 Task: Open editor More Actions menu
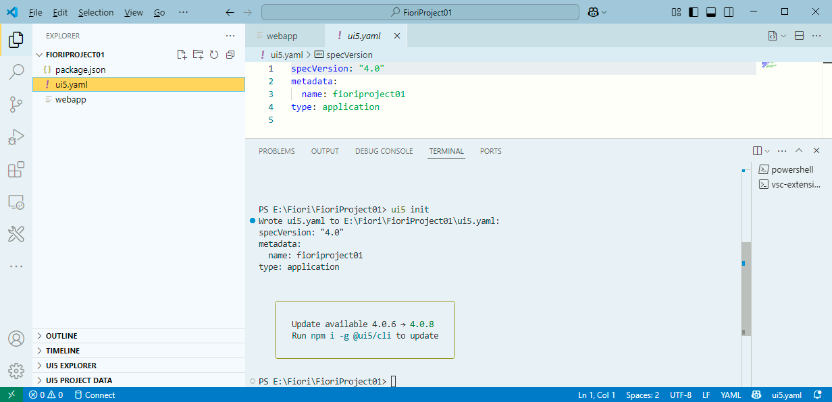pos(816,36)
